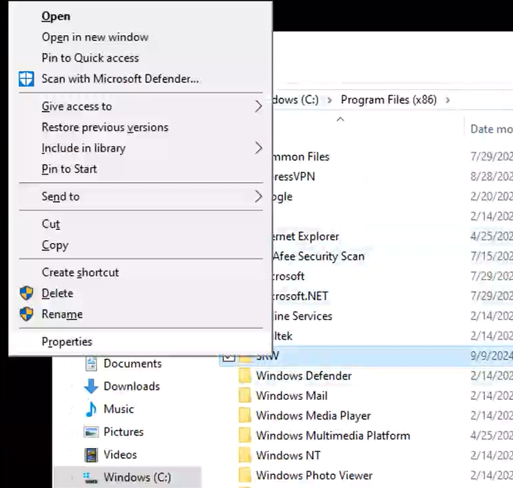This screenshot has height=488, width=513.
Task: Select the Internet Explorer folder
Action: pyautogui.click(x=306, y=236)
